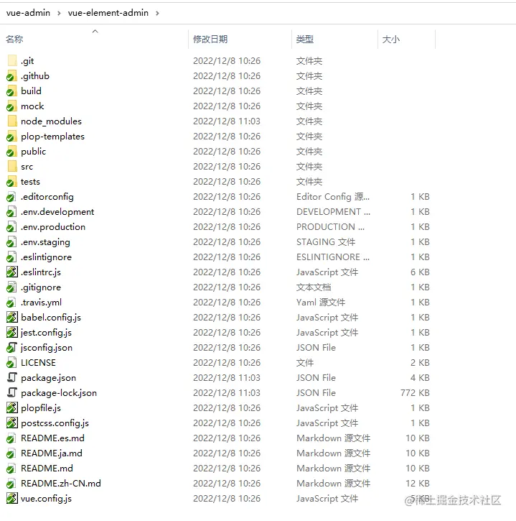Image resolution: width=516 pixels, height=521 pixels.
Task: Sort files by the 大小 column header
Action: click(391, 40)
